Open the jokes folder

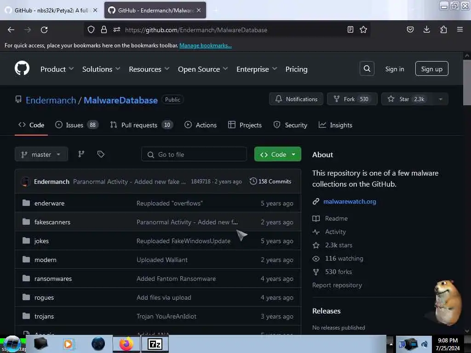pos(41,241)
